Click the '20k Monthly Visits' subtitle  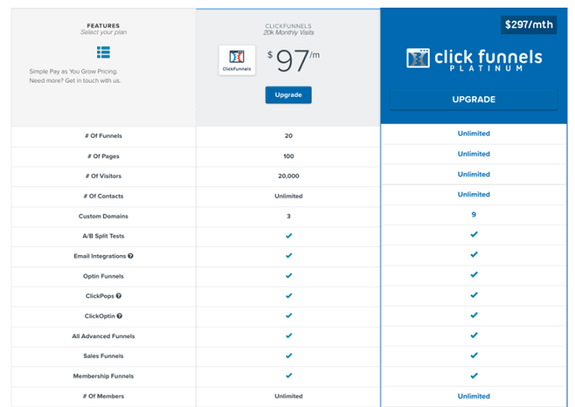click(288, 33)
